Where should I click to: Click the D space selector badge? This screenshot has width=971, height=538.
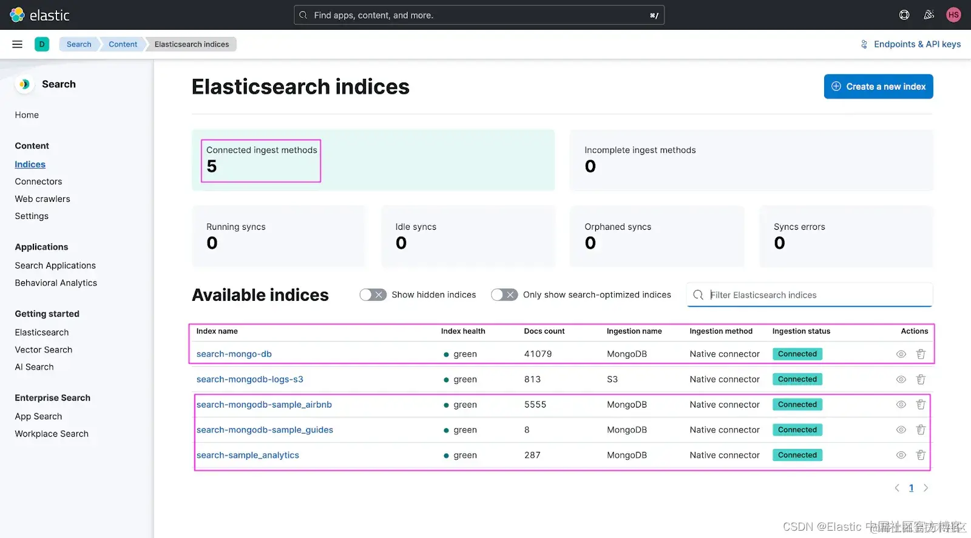[x=42, y=44]
